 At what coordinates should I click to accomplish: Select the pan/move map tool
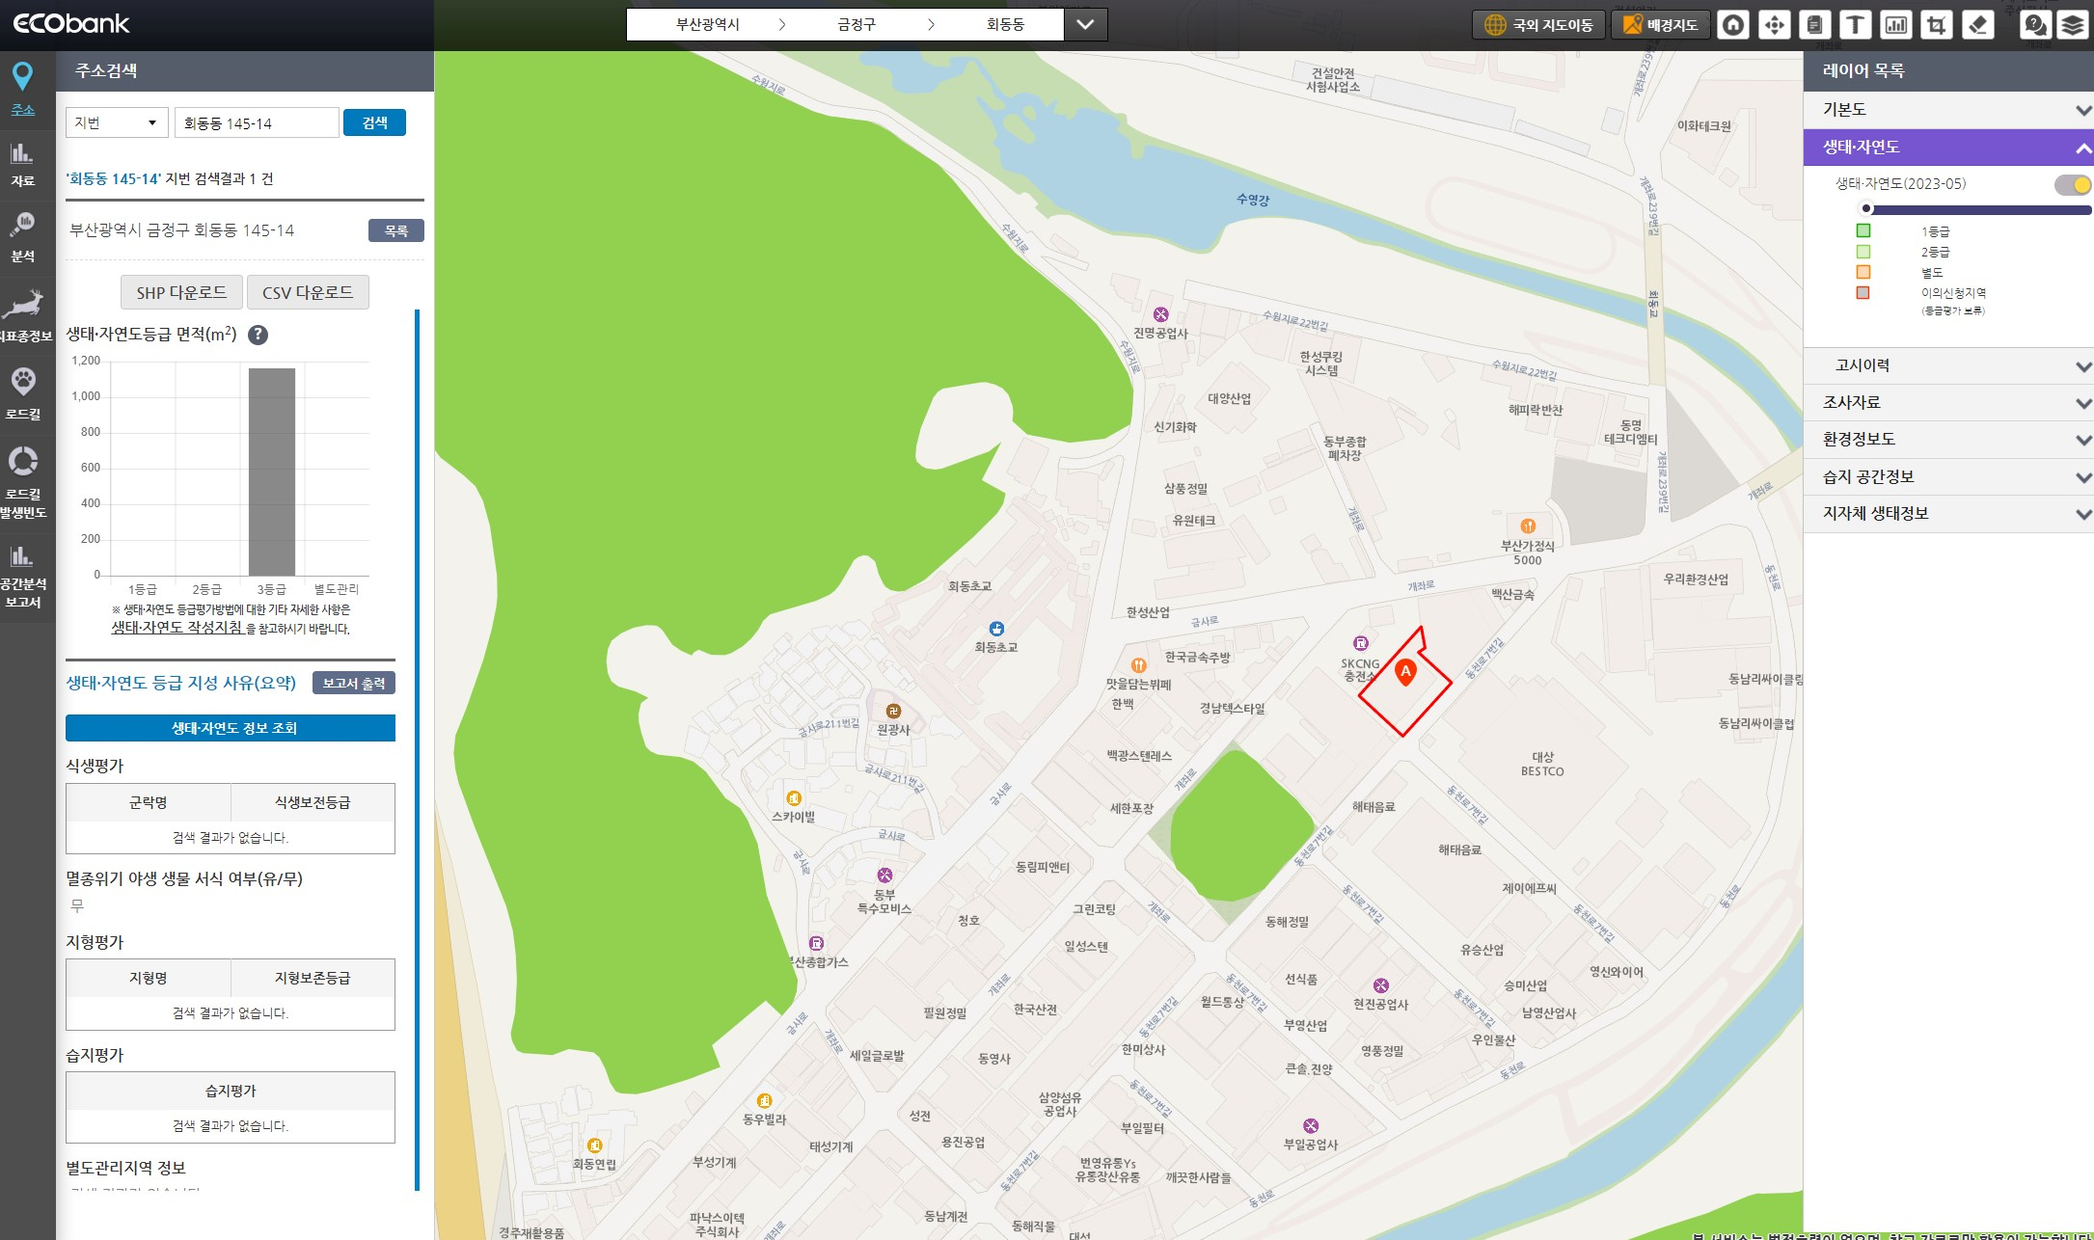1774,25
